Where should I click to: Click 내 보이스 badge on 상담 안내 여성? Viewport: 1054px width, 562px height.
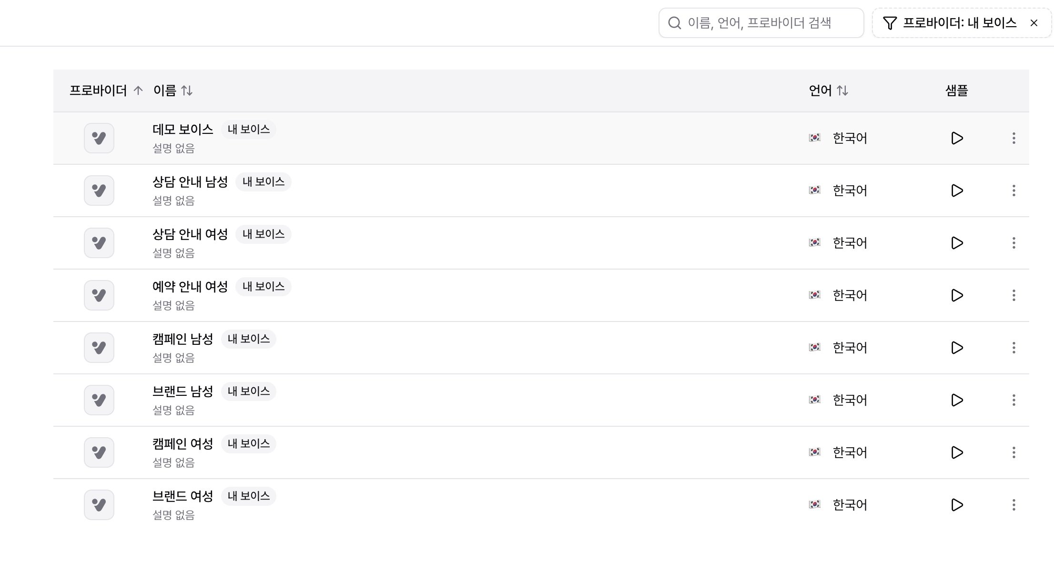(x=263, y=234)
